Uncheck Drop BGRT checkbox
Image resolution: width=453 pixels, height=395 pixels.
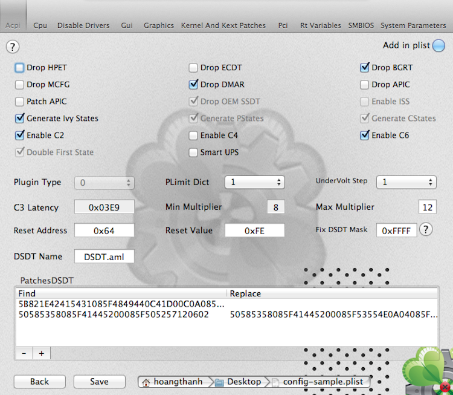click(x=365, y=67)
